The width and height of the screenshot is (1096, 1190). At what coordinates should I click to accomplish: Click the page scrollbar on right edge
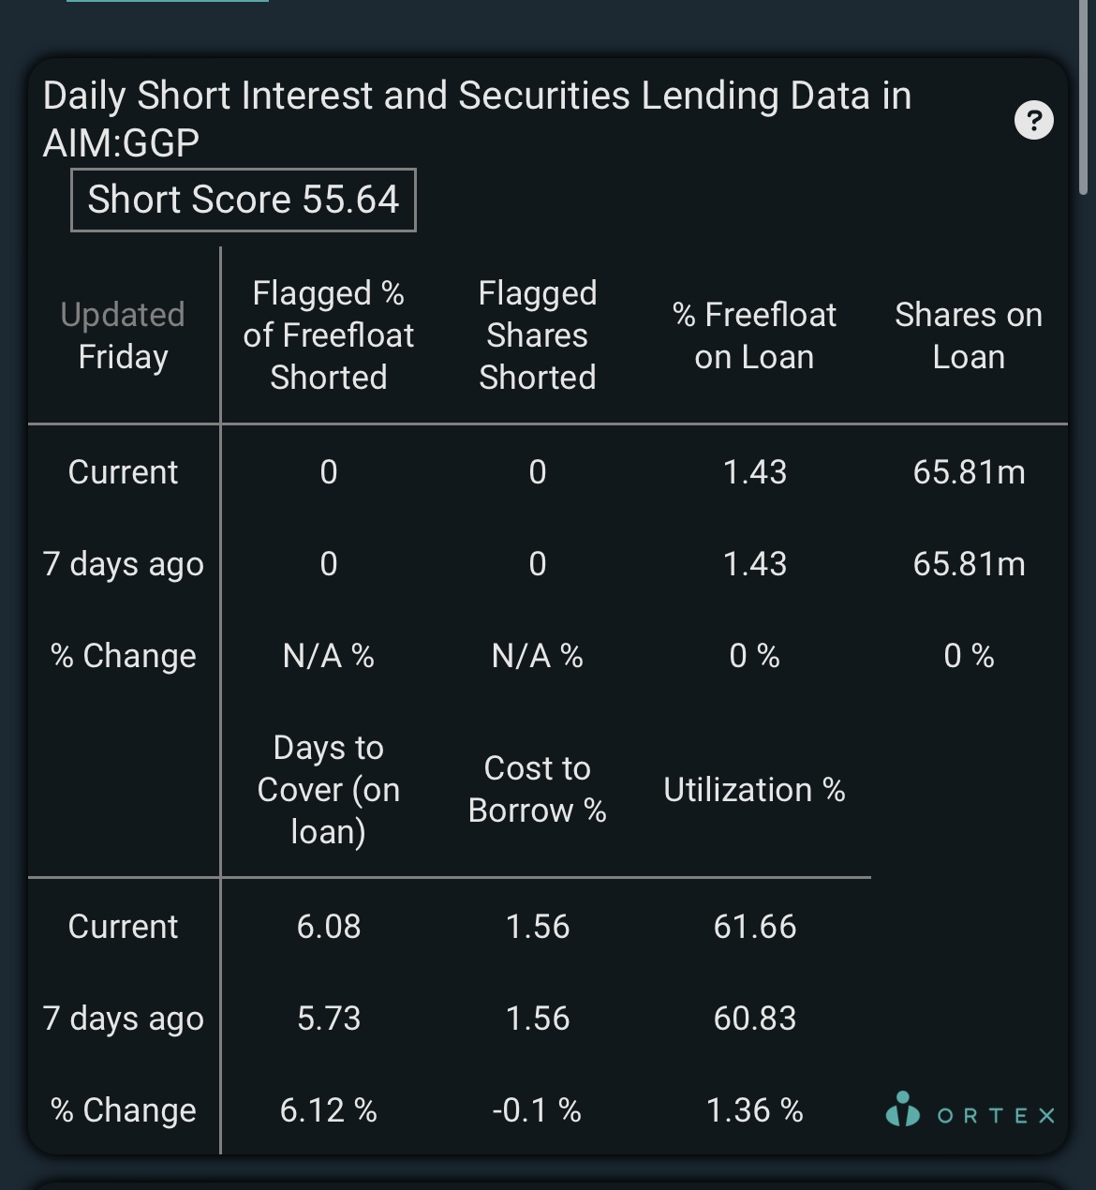point(1083,97)
